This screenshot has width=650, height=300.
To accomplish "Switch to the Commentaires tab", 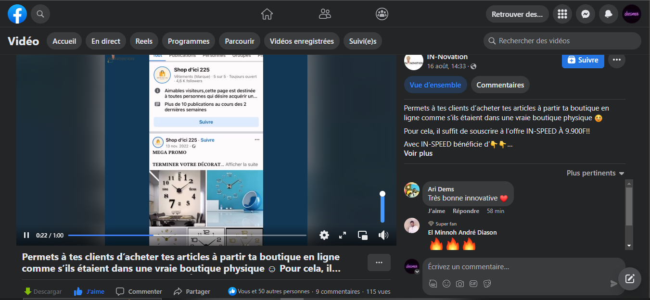I will tap(500, 85).
